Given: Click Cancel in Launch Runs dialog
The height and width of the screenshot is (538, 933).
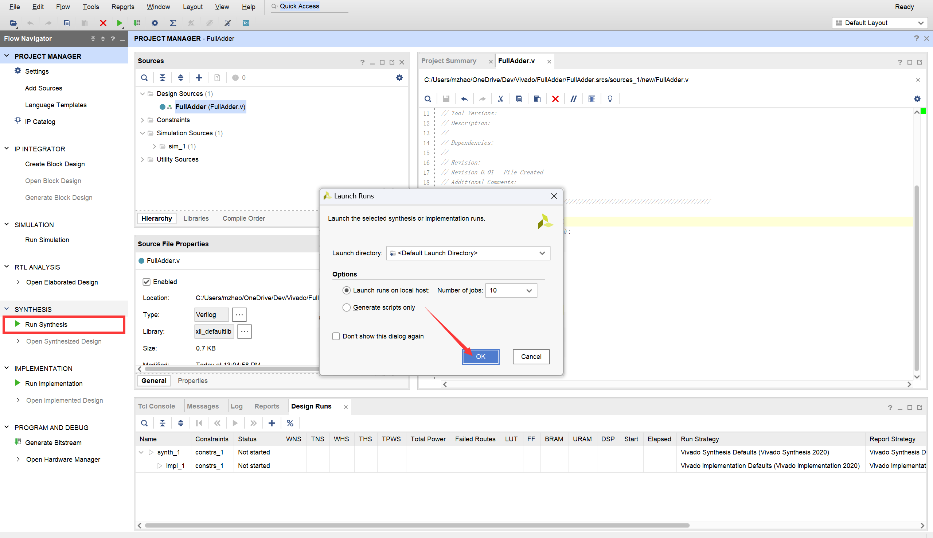Looking at the screenshot, I should 531,357.
